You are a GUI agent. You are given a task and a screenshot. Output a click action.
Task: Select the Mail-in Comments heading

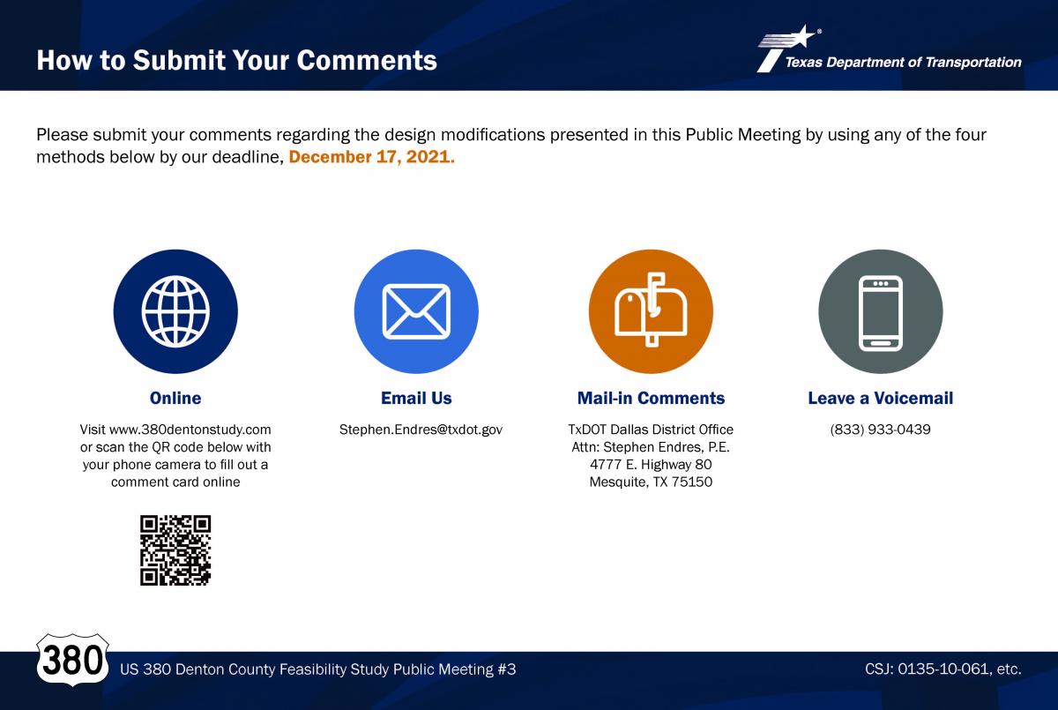click(x=651, y=398)
